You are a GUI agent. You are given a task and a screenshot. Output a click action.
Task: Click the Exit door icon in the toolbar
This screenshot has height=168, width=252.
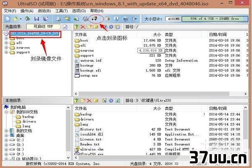(x=134, y=19)
